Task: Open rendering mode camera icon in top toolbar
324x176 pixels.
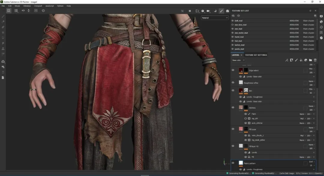Action: pos(227,11)
